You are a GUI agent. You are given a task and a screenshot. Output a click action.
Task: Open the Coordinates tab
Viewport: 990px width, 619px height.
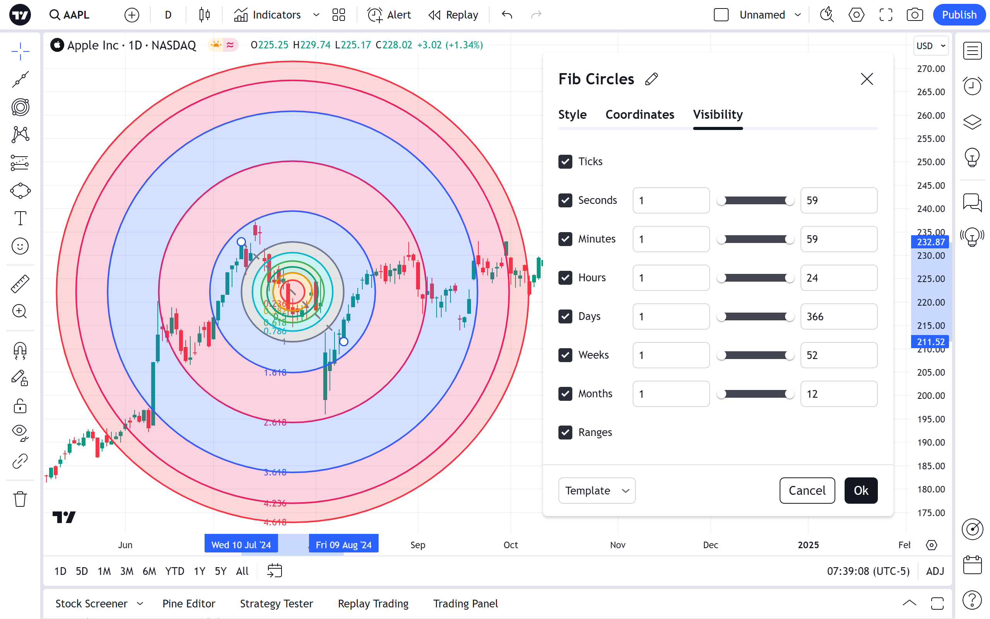point(639,115)
